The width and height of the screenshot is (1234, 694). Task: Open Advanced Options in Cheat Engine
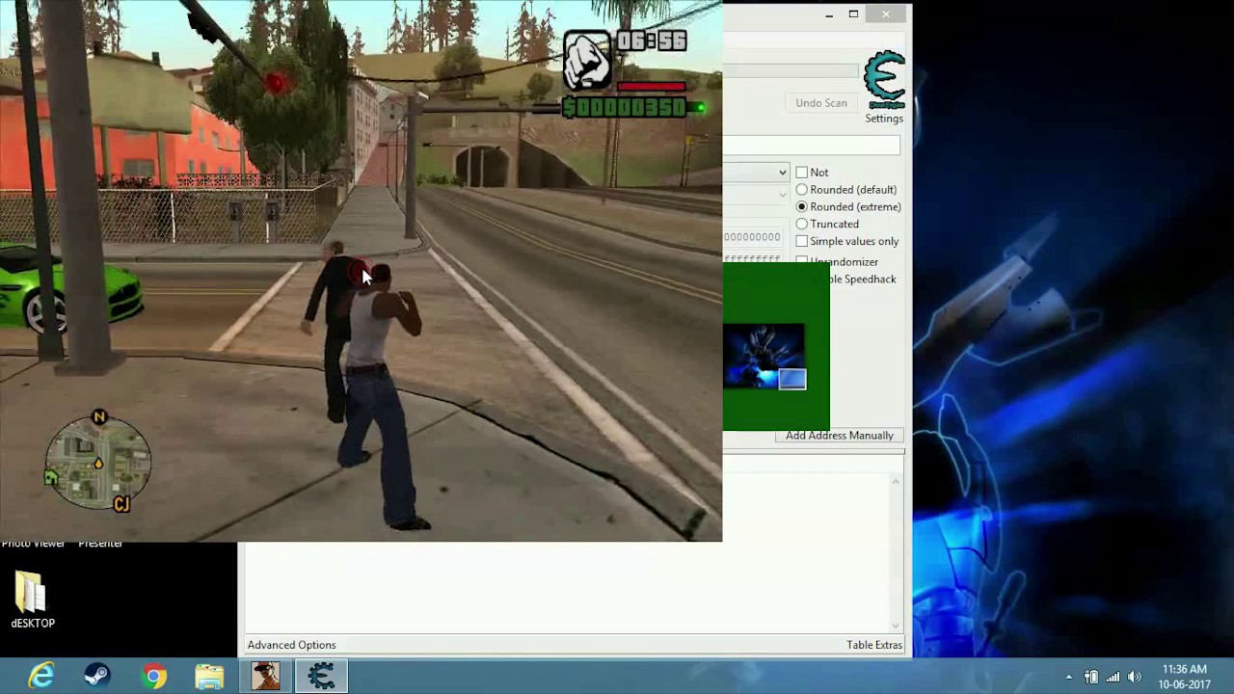291,645
